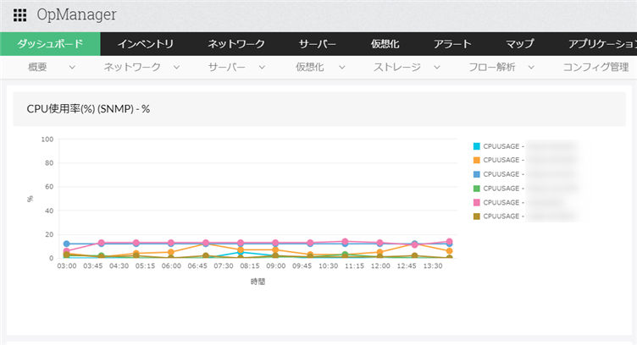Click the olive-brown CPUUSAGE legend square icon
Screen dimensions: 637x345
[476, 217]
